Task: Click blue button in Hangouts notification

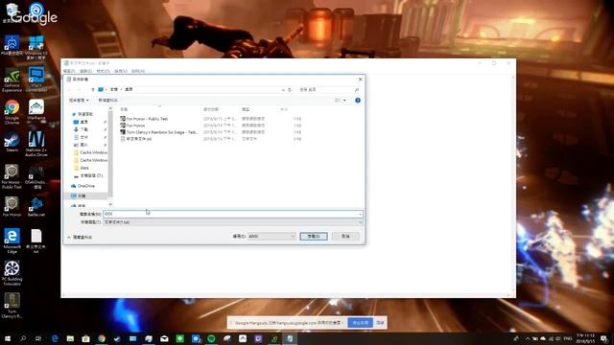Action: point(361,323)
